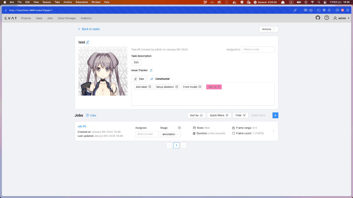Click the Setup skeleton button
The width and height of the screenshot is (353, 198).
click(x=167, y=87)
